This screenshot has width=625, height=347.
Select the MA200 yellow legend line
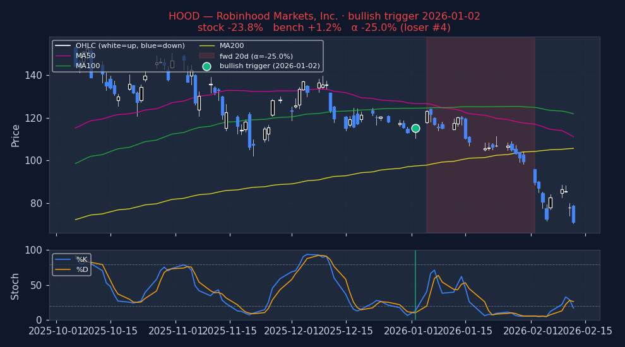tap(206, 46)
